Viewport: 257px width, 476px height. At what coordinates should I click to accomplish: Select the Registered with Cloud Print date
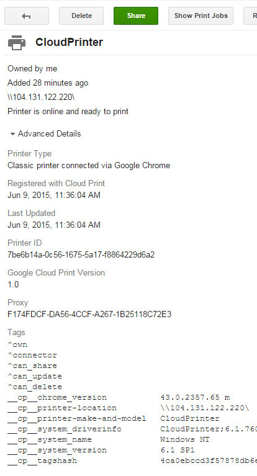tap(54, 195)
